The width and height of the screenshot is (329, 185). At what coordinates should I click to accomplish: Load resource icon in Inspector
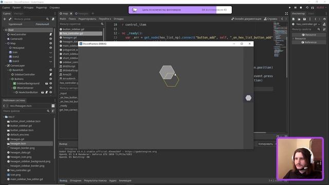click(x=299, y=19)
